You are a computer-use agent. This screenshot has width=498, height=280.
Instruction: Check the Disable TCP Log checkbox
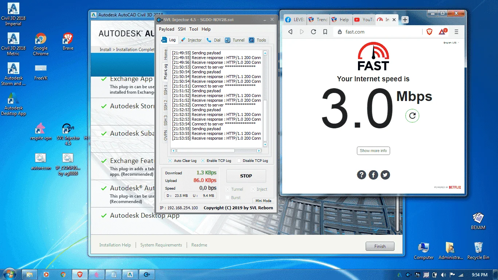pos(239,160)
